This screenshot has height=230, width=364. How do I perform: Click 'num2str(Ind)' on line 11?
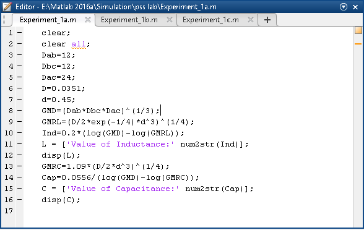click(210, 144)
